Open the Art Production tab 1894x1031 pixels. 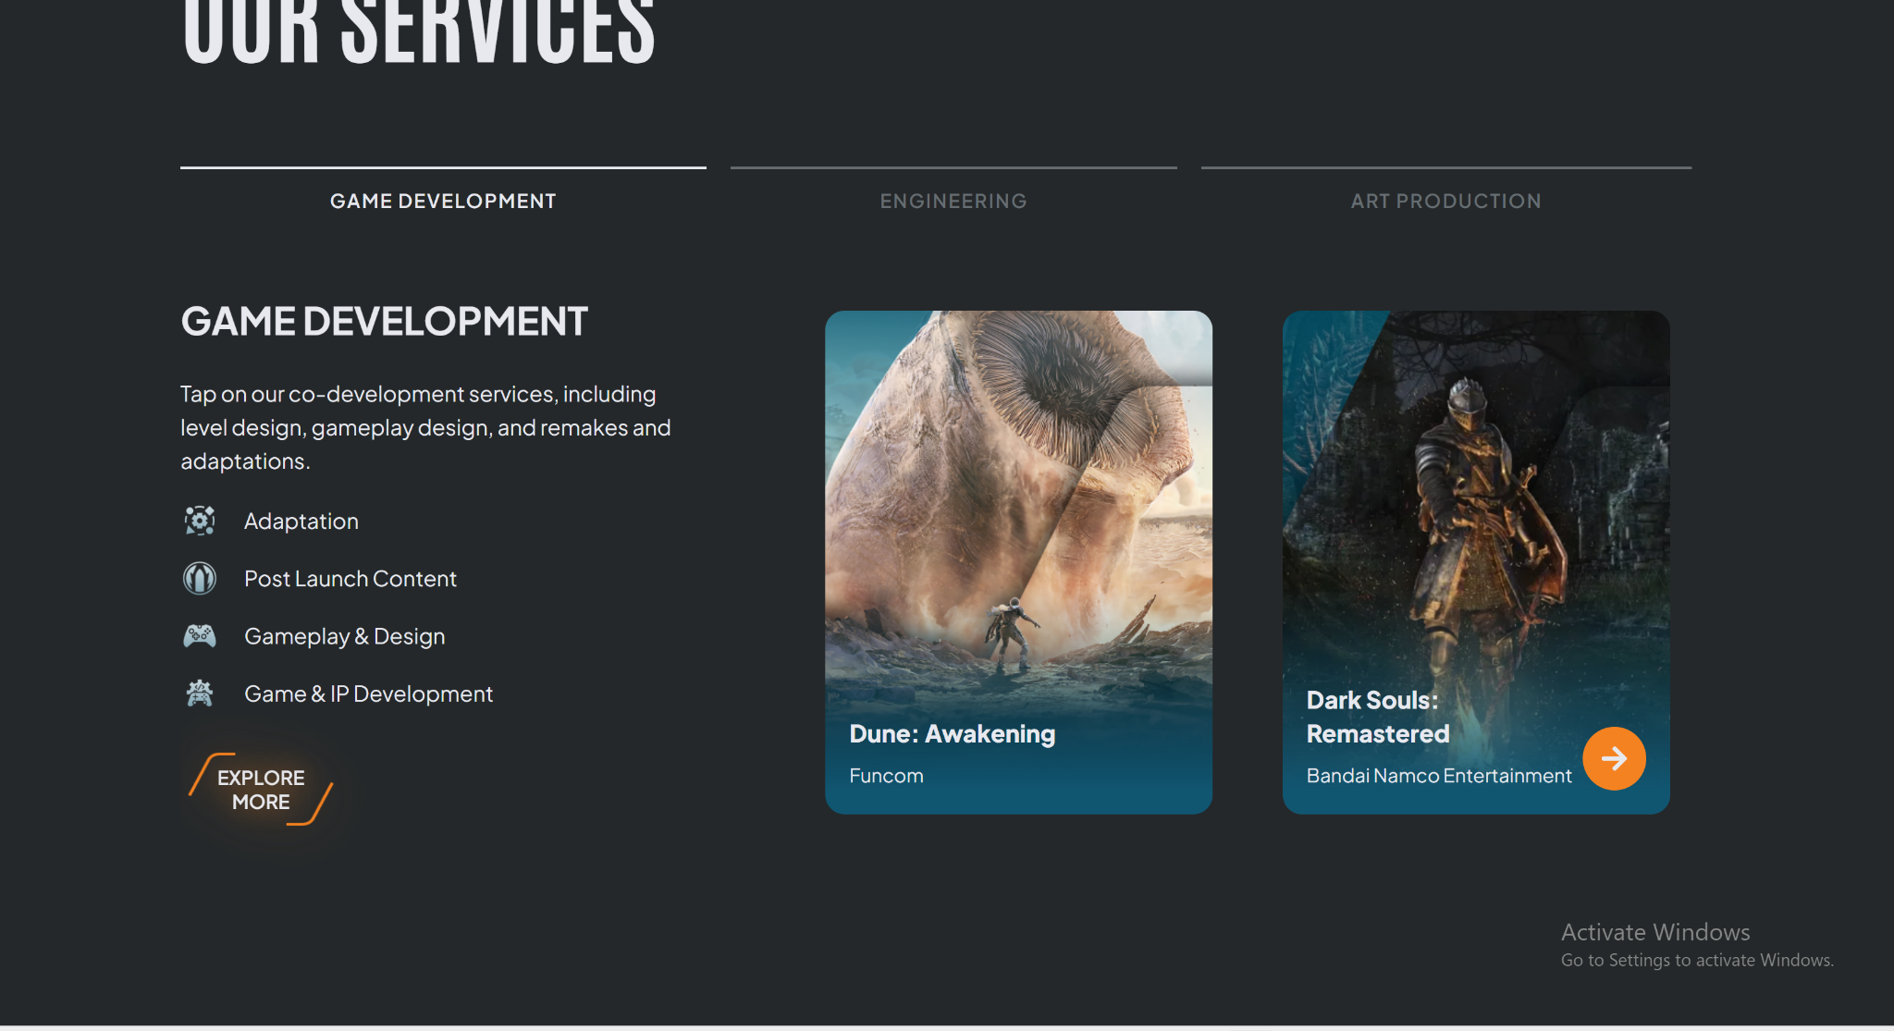[x=1445, y=201]
